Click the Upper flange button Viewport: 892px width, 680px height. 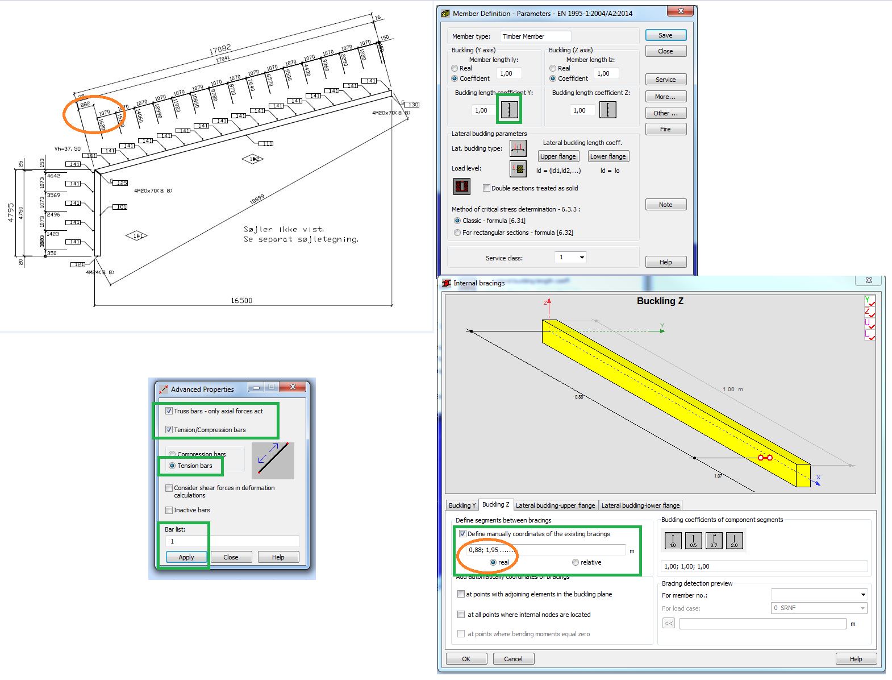point(558,156)
